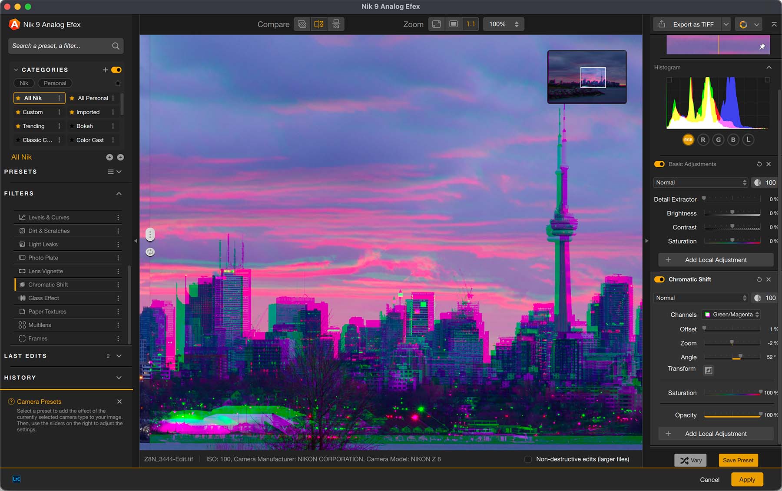Viewport: 782px width, 491px height.
Task: Enable Non-destructive edits checkbox
Action: click(x=528, y=459)
